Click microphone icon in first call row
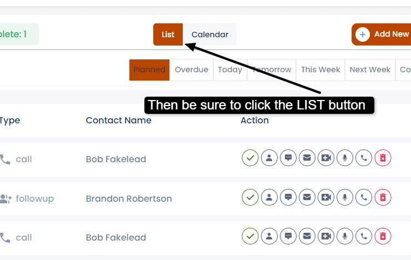The width and height of the screenshot is (411, 260). coord(345,158)
